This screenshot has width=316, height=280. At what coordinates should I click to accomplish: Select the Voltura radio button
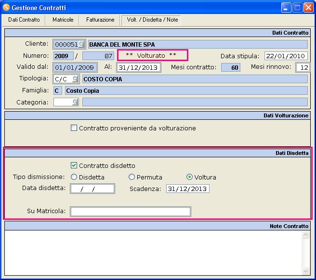click(x=189, y=177)
